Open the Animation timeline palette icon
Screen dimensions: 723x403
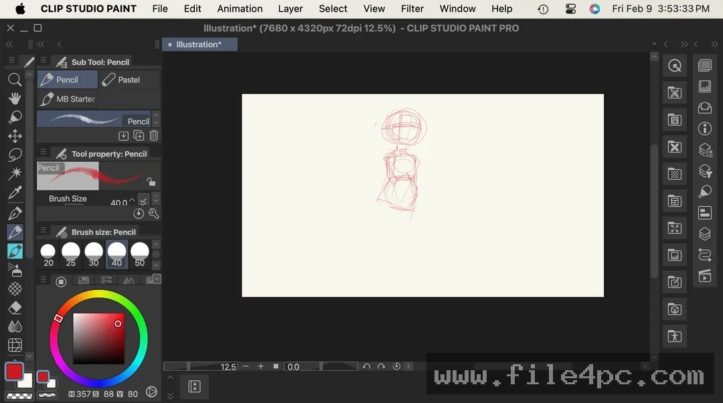click(704, 276)
